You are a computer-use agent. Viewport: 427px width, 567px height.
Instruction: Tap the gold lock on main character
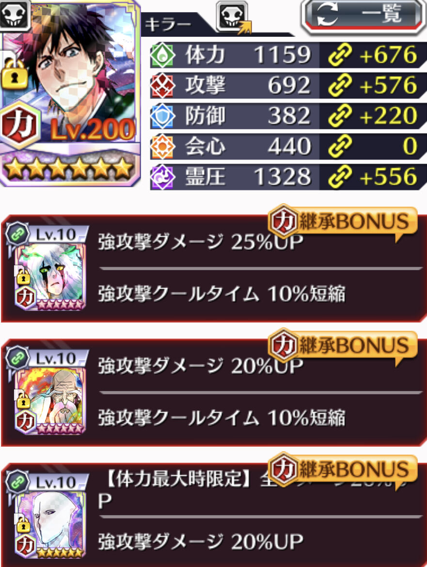coord(14,75)
